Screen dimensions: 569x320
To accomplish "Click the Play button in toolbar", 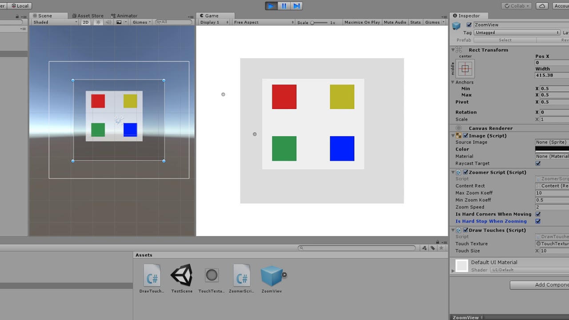I will tap(271, 6).
